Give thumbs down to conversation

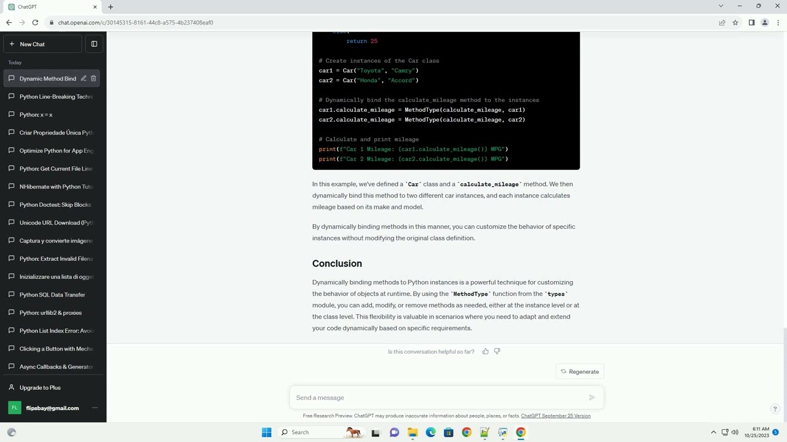497,352
